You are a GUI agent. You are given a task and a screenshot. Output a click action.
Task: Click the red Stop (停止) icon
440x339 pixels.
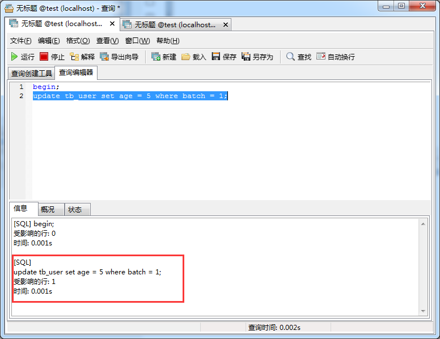click(x=44, y=57)
